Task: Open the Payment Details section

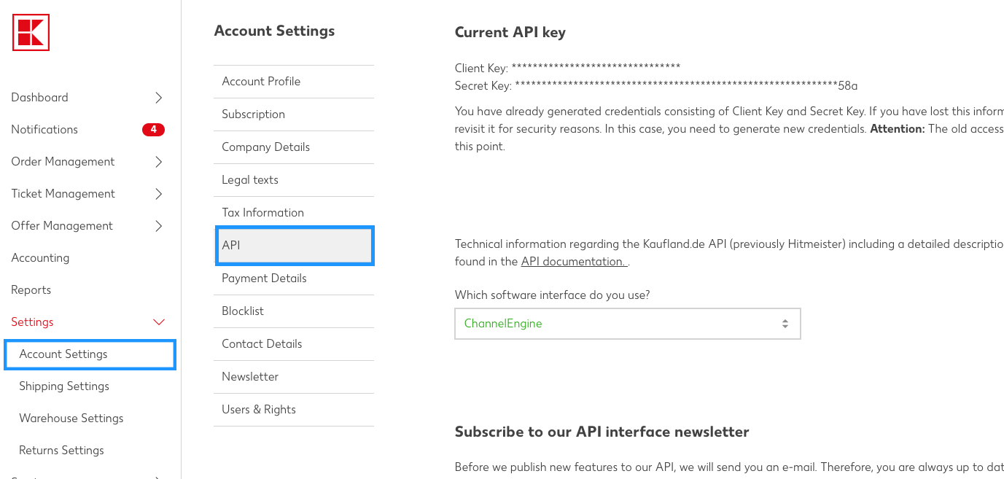Action: coord(294,279)
